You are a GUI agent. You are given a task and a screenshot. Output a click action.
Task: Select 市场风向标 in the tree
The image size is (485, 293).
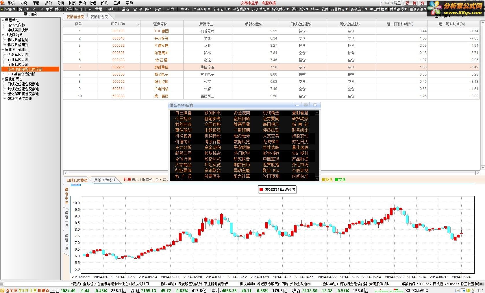(16, 25)
